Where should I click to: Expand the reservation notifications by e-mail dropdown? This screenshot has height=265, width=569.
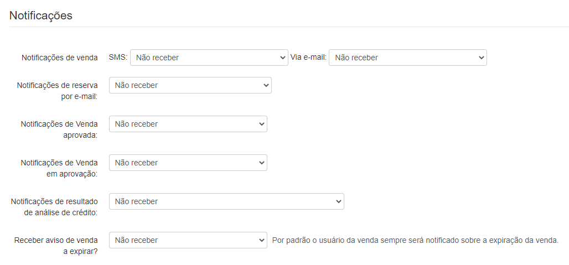(190, 85)
